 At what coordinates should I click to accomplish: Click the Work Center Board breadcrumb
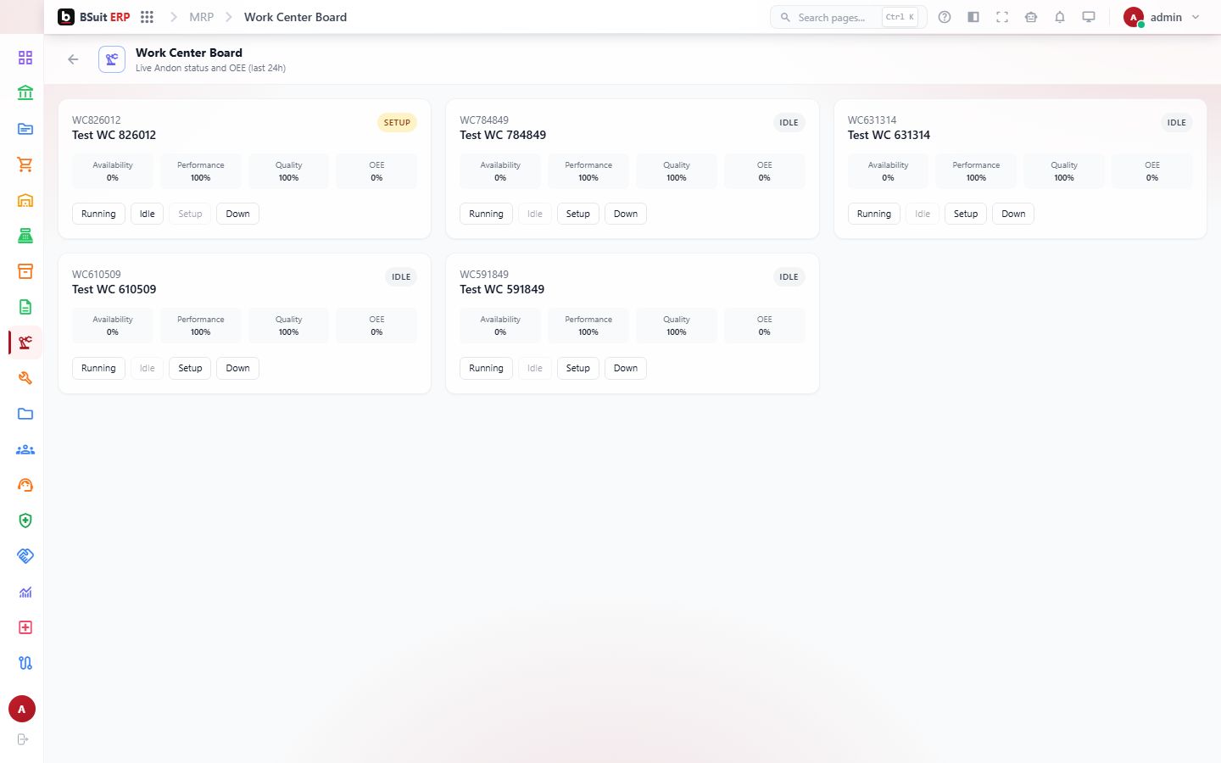pyautogui.click(x=295, y=17)
